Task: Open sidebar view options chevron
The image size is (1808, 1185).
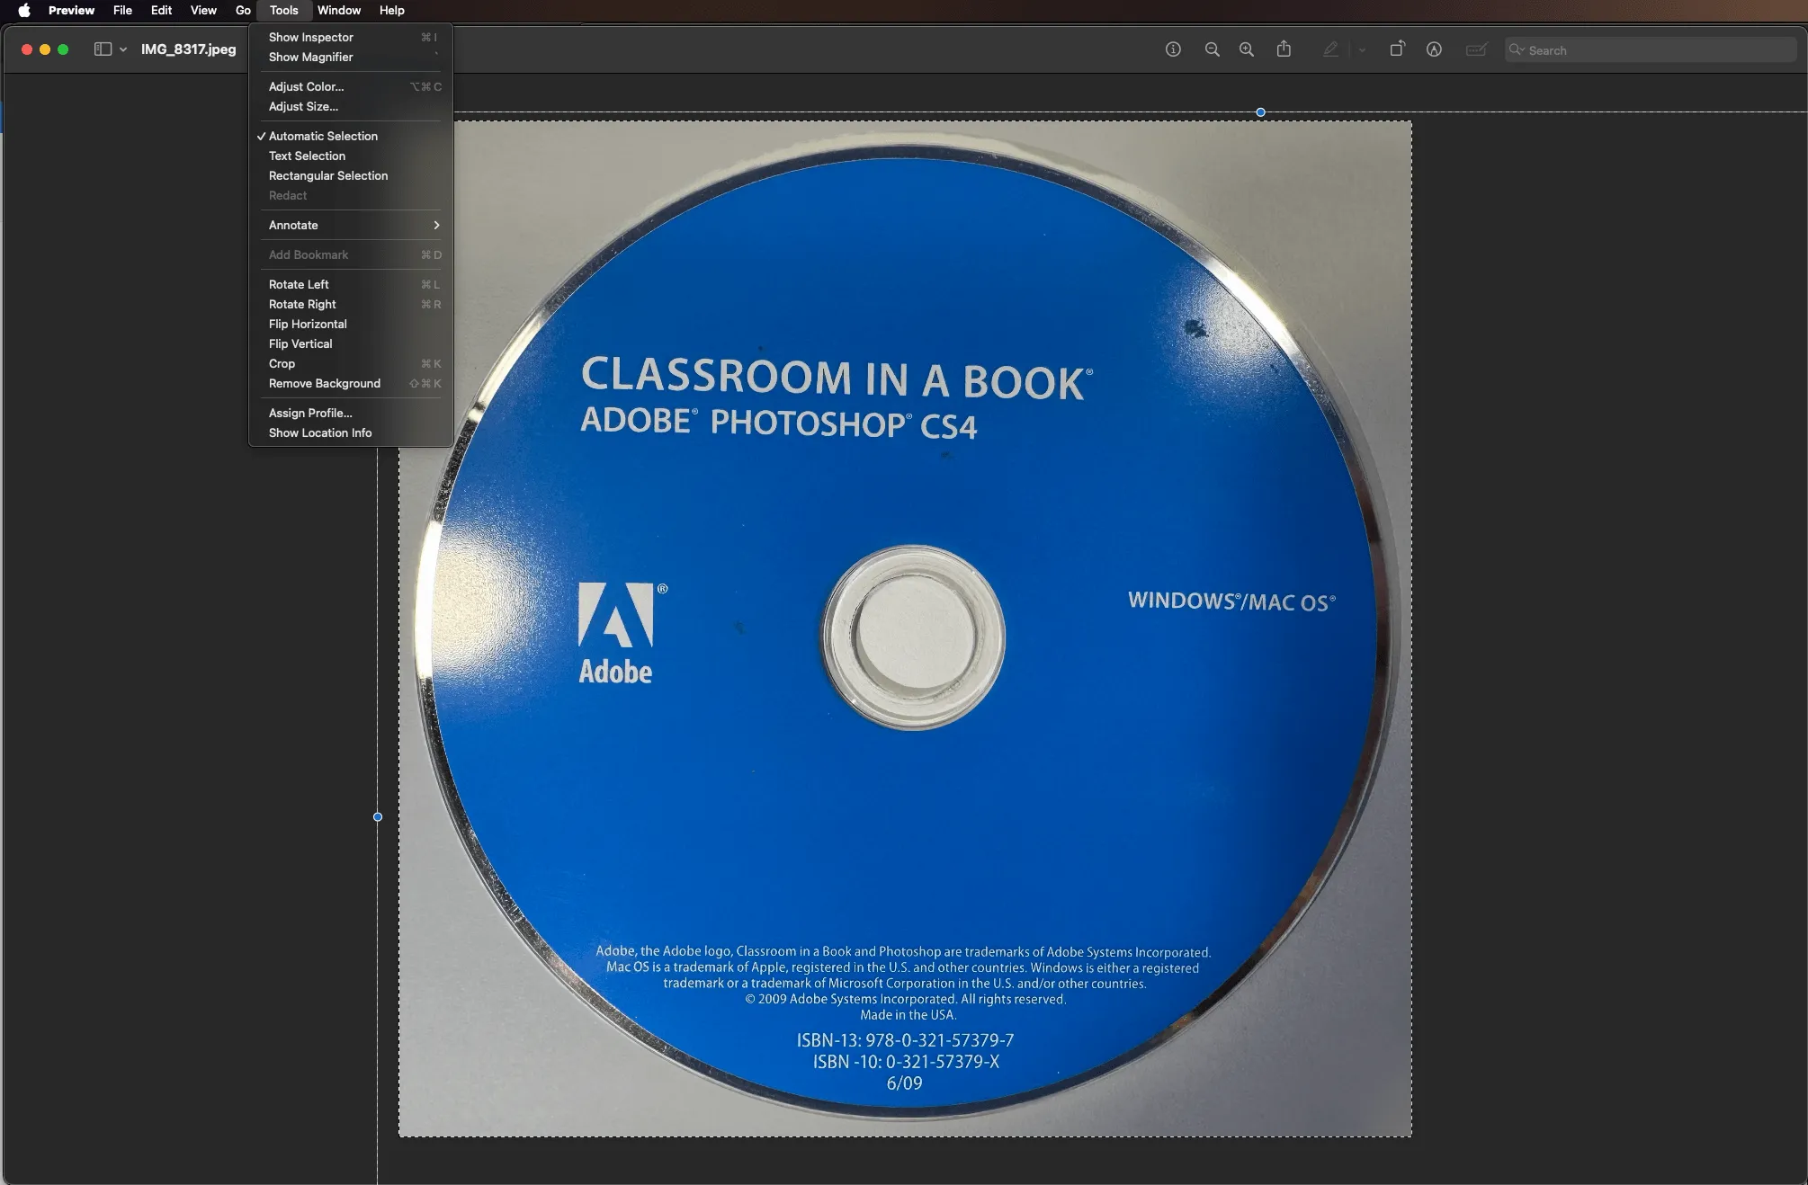Action: [x=123, y=49]
